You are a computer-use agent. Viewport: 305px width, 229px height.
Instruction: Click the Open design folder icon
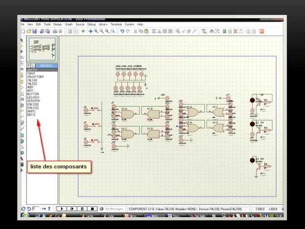[x=29, y=31]
